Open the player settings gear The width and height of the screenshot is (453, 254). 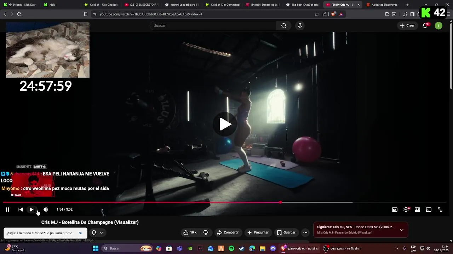406,210
